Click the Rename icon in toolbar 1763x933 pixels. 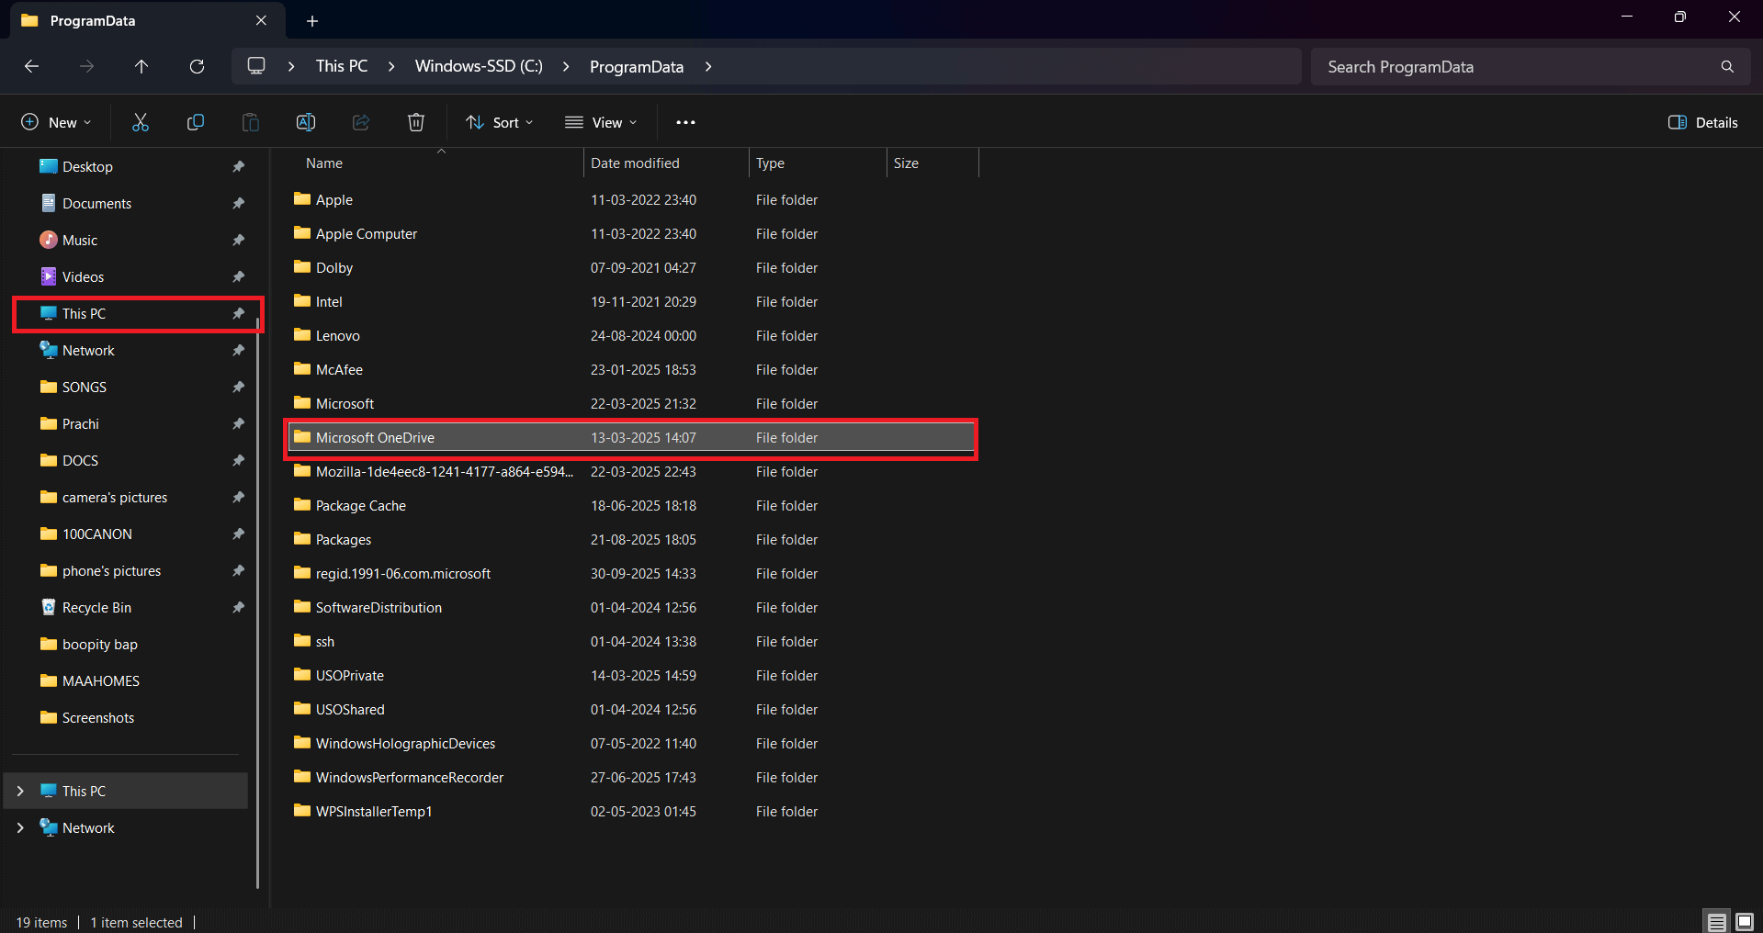click(306, 122)
